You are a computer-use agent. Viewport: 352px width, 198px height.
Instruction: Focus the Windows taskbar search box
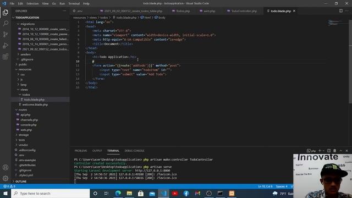pos(50,193)
